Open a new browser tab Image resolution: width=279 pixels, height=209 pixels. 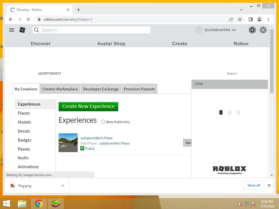click(x=78, y=10)
